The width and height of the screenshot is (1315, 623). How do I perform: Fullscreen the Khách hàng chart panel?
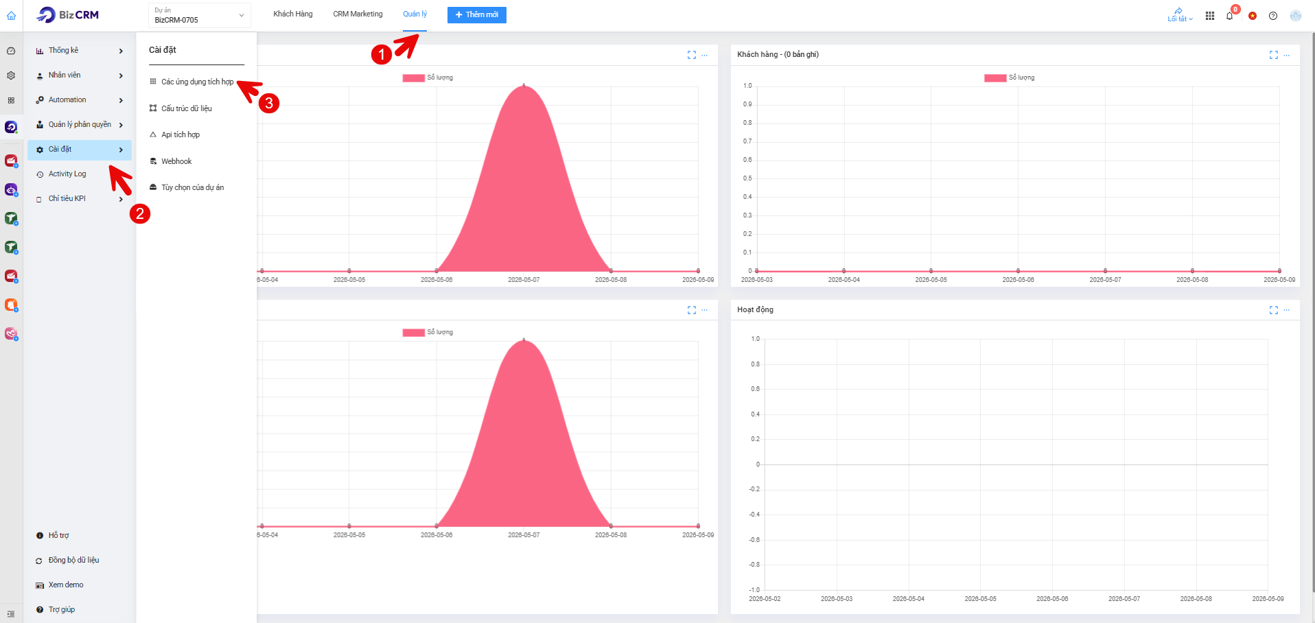click(x=1274, y=55)
